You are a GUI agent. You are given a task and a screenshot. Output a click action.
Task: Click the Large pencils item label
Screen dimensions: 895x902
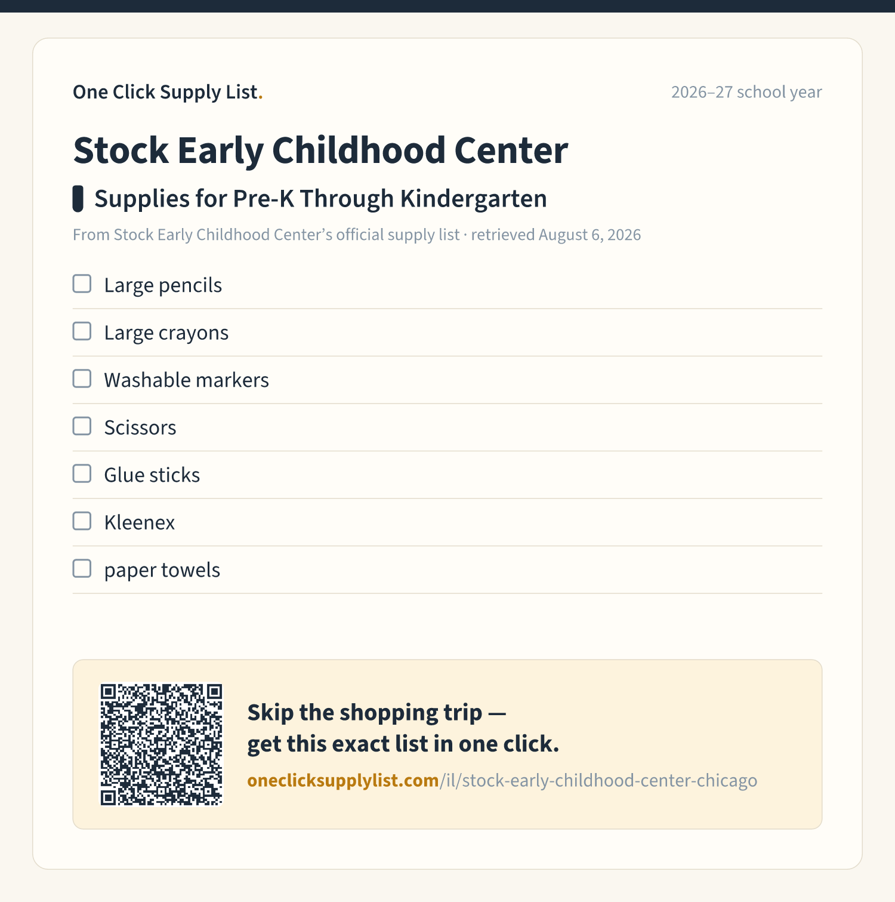point(163,285)
